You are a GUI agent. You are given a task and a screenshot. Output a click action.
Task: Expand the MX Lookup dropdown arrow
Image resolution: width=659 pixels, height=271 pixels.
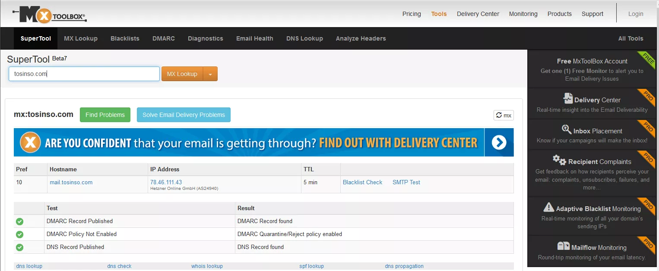[210, 74]
